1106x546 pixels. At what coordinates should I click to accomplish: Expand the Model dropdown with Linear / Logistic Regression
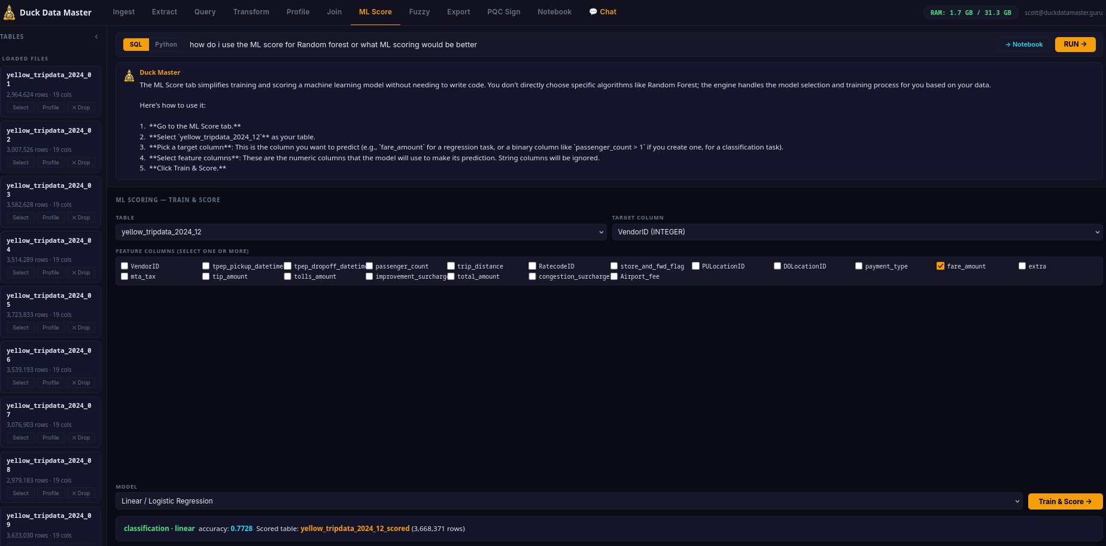tap(569, 501)
